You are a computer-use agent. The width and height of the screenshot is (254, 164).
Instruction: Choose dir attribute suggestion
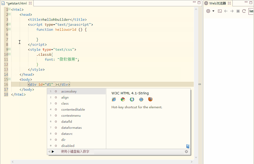(x=77, y=140)
